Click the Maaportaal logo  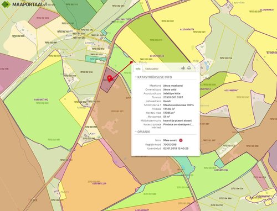tap(23, 4)
